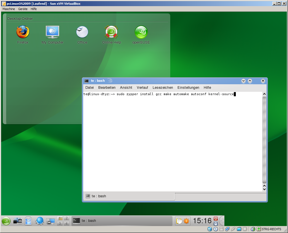The image size is (288, 233).
Task: Click the orange updater tray icon
Action: pos(186,221)
